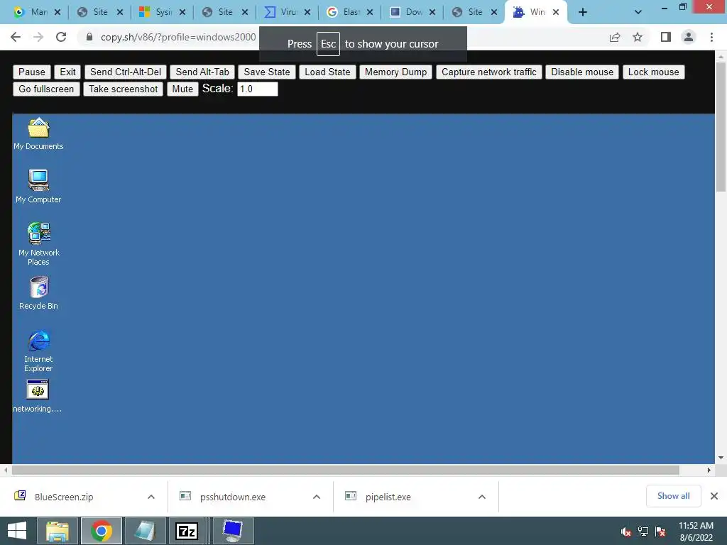
Task: Click the address bar URL
Action: [178, 37]
